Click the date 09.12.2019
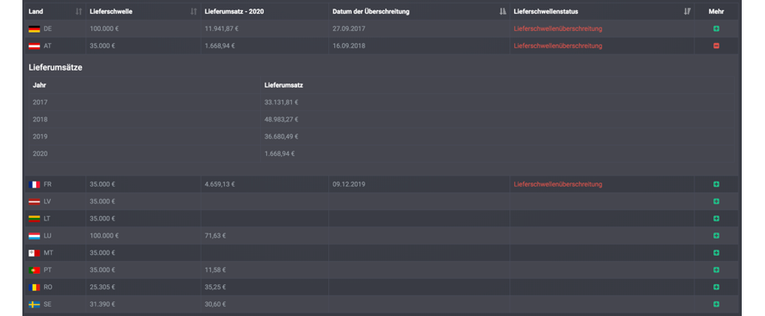The height and width of the screenshot is (316, 765). [x=349, y=184]
